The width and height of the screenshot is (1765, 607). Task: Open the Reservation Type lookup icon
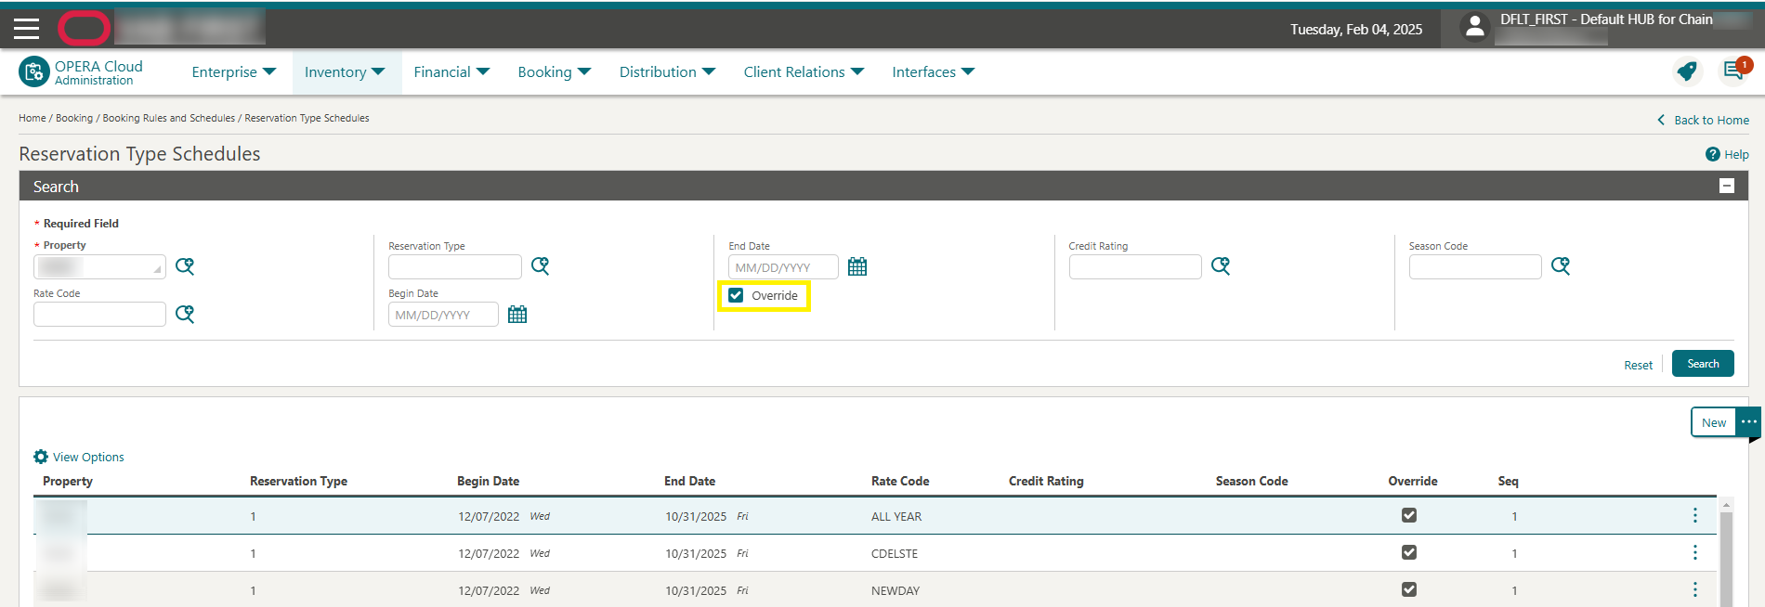click(x=540, y=266)
